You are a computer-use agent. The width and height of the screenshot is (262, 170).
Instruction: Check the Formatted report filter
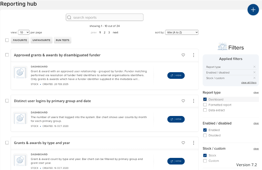(205, 105)
